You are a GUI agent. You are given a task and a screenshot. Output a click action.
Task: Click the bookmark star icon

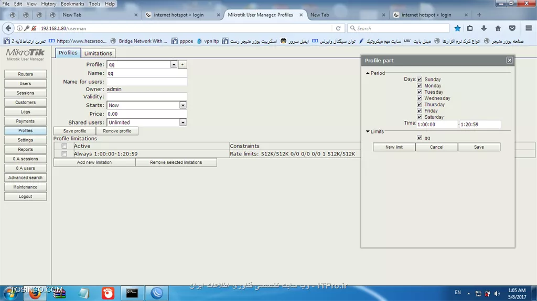(x=457, y=28)
